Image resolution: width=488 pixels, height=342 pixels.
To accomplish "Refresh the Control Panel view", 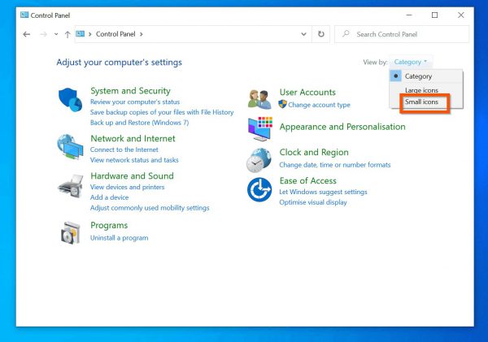I will 321,34.
